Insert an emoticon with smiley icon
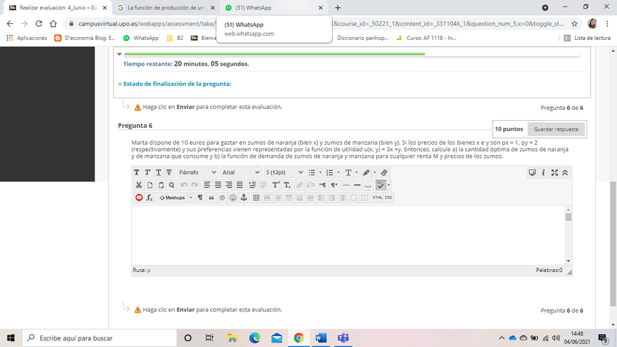 (x=233, y=197)
